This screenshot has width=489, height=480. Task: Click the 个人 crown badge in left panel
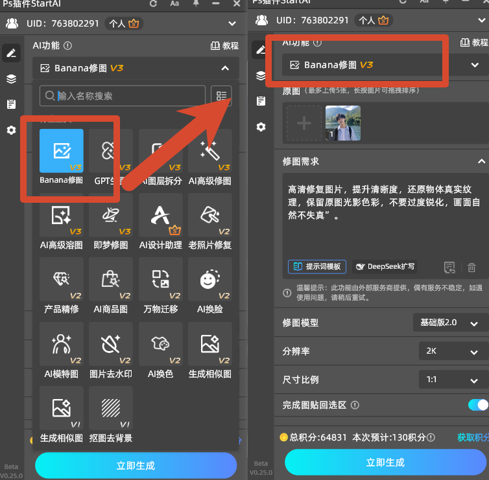(124, 24)
